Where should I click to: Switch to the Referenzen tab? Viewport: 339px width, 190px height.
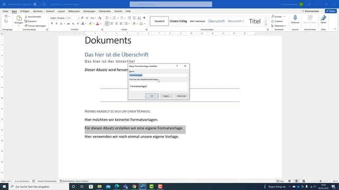(x=74, y=11)
